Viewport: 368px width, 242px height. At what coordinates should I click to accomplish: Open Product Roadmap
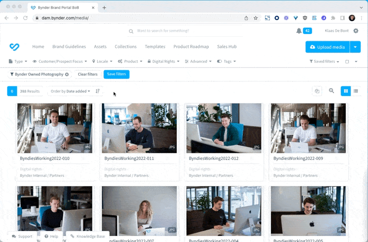tap(191, 47)
